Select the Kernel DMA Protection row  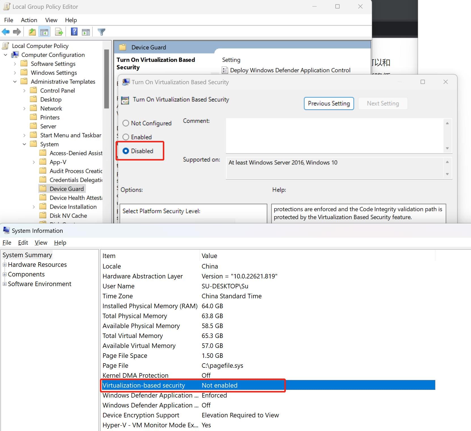(x=268, y=375)
